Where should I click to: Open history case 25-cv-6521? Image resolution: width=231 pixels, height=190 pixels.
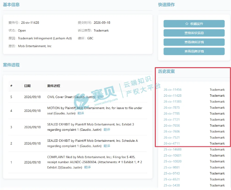click(172, 179)
